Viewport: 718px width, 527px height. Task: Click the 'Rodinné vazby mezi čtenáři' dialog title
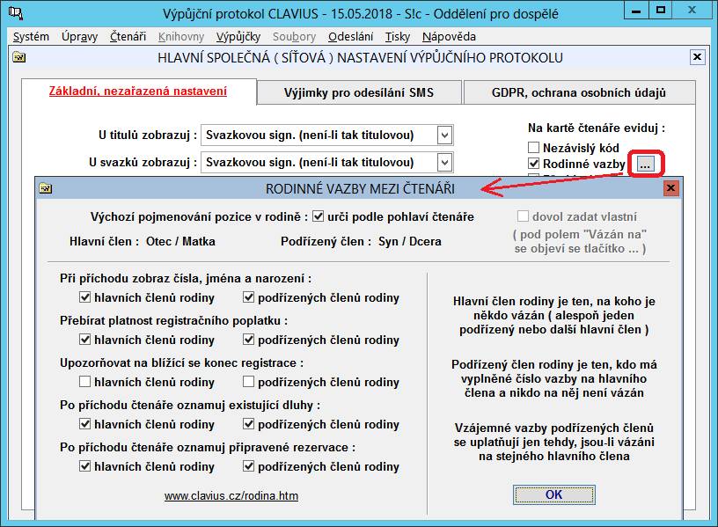pyautogui.click(x=361, y=188)
